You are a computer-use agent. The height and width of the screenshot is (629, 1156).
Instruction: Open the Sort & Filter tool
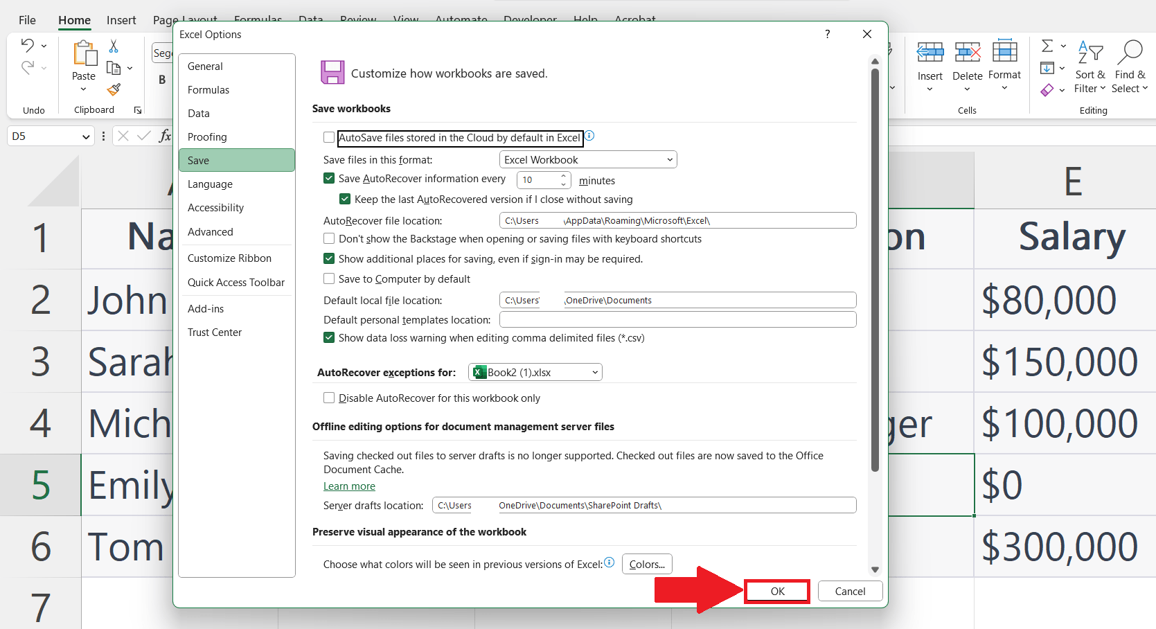pyautogui.click(x=1090, y=66)
